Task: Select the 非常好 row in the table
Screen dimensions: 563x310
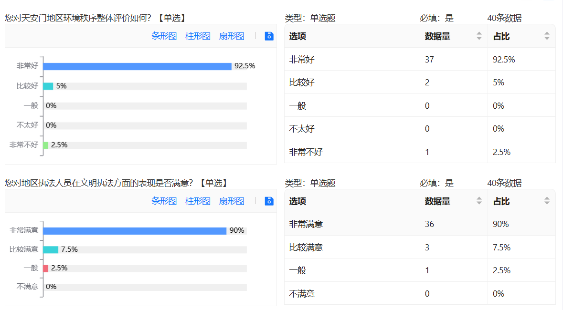Action: (x=420, y=60)
